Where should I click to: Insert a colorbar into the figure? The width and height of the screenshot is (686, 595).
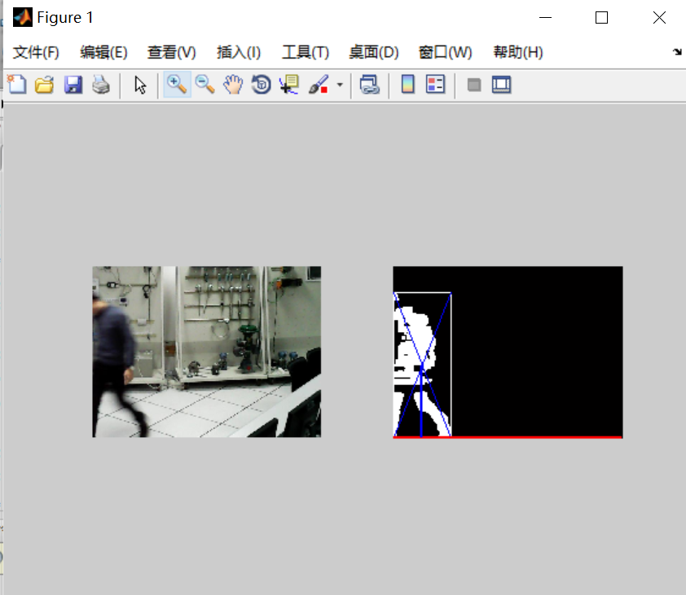point(407,84)
